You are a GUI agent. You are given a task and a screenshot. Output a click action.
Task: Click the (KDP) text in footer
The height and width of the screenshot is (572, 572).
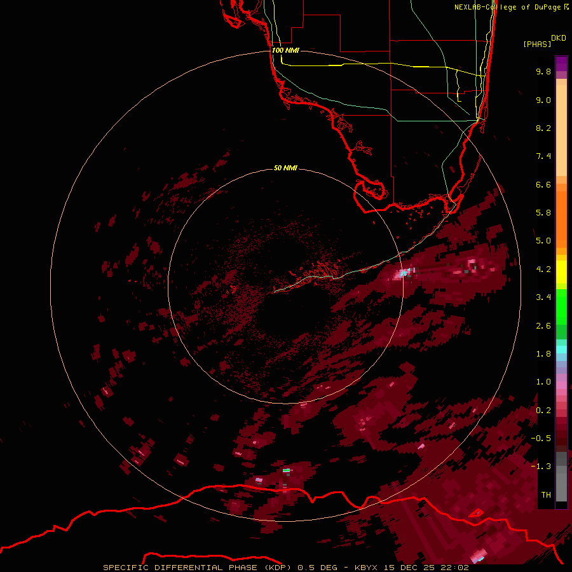tap(278, 568)
